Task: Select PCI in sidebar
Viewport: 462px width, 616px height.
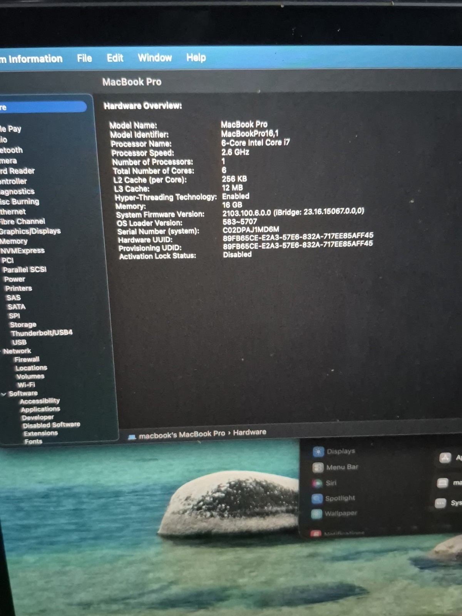Action: pyautogui.click(x=8, y=260)
